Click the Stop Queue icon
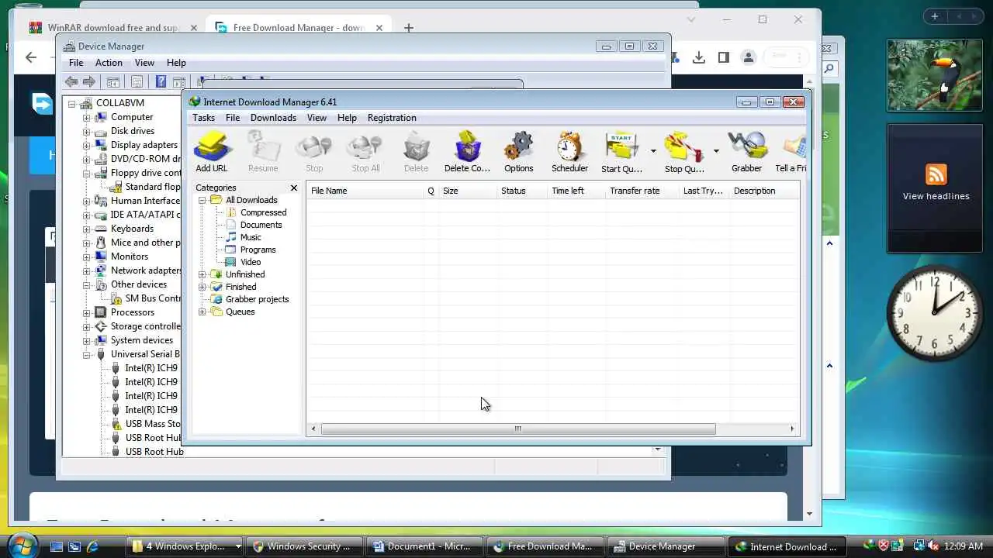 tap(684, 152)
